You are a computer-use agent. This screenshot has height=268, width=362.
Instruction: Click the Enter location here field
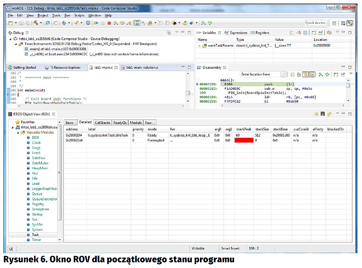coord(259,74)
